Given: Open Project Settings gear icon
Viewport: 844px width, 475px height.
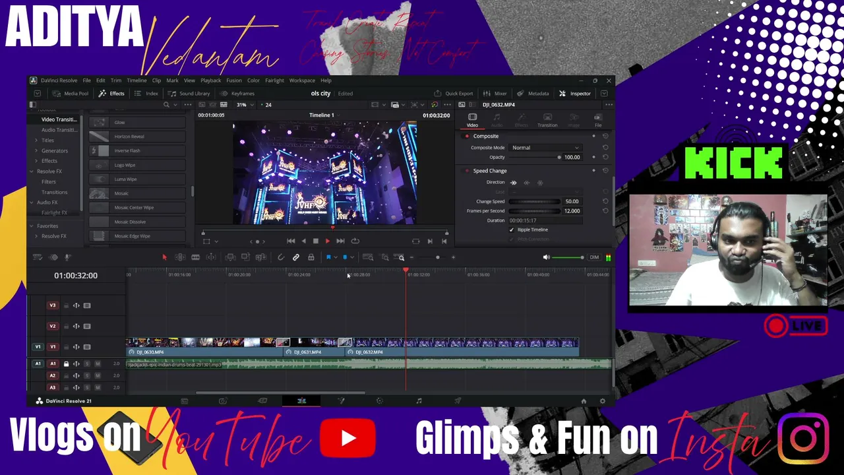Looking at the screenshot, I should pyautogui.click(x=602, y=401).
